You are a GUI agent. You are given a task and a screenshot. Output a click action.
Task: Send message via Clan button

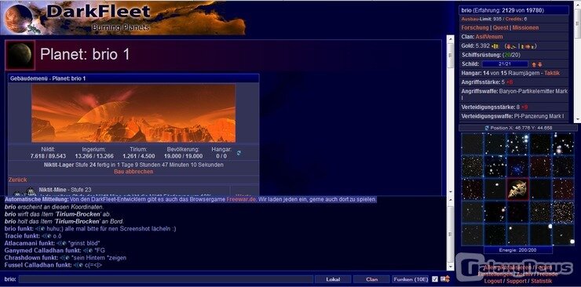pos(371,279)
